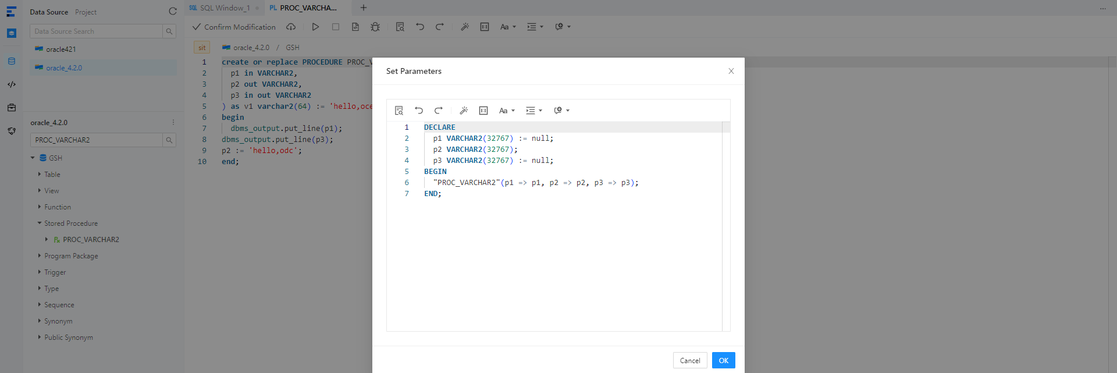Switch to the Project tab
Image resolution: width=1117 pixels, height=373 pixels.
click(x=86, y=12)
